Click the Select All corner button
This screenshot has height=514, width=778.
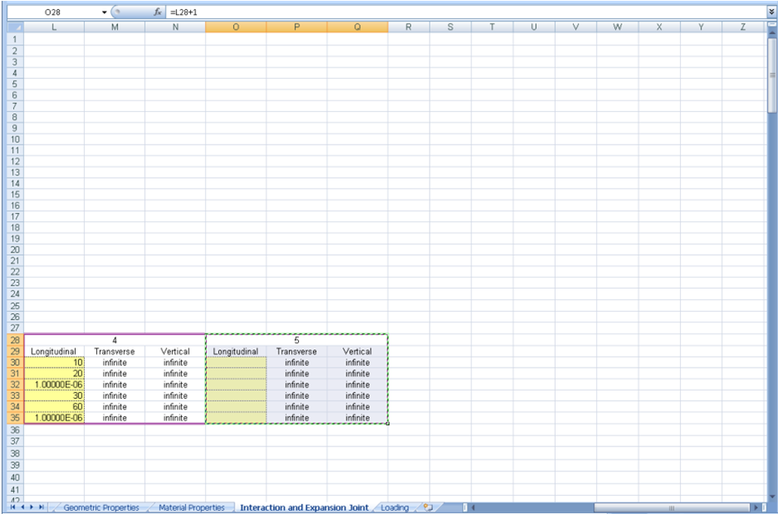pos(12,27)
